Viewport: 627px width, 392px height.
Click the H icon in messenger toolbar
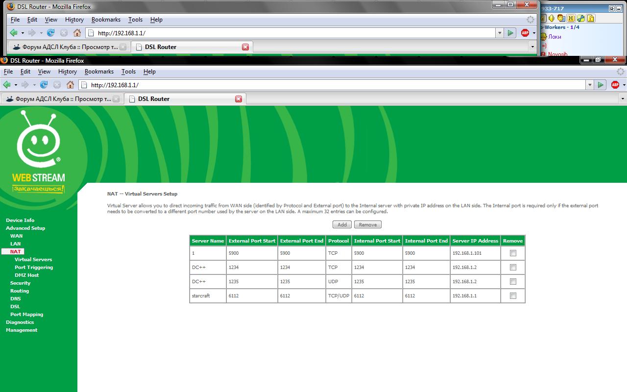click(x=571, y=18)
